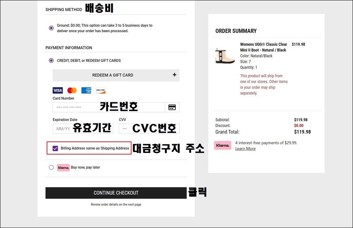This screenshot has height=228, width=353.
Task: Click the pink Klarna badge in order summary
Action: [x=223, y=145]
